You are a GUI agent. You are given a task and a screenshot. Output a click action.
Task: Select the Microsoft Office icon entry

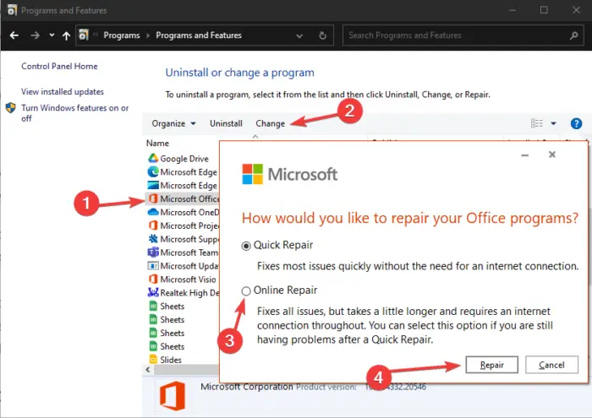(153, 198)
